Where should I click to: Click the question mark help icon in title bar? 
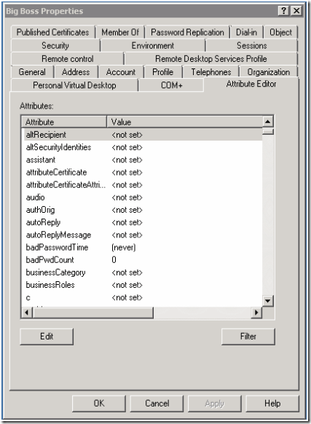pos(283,11)
